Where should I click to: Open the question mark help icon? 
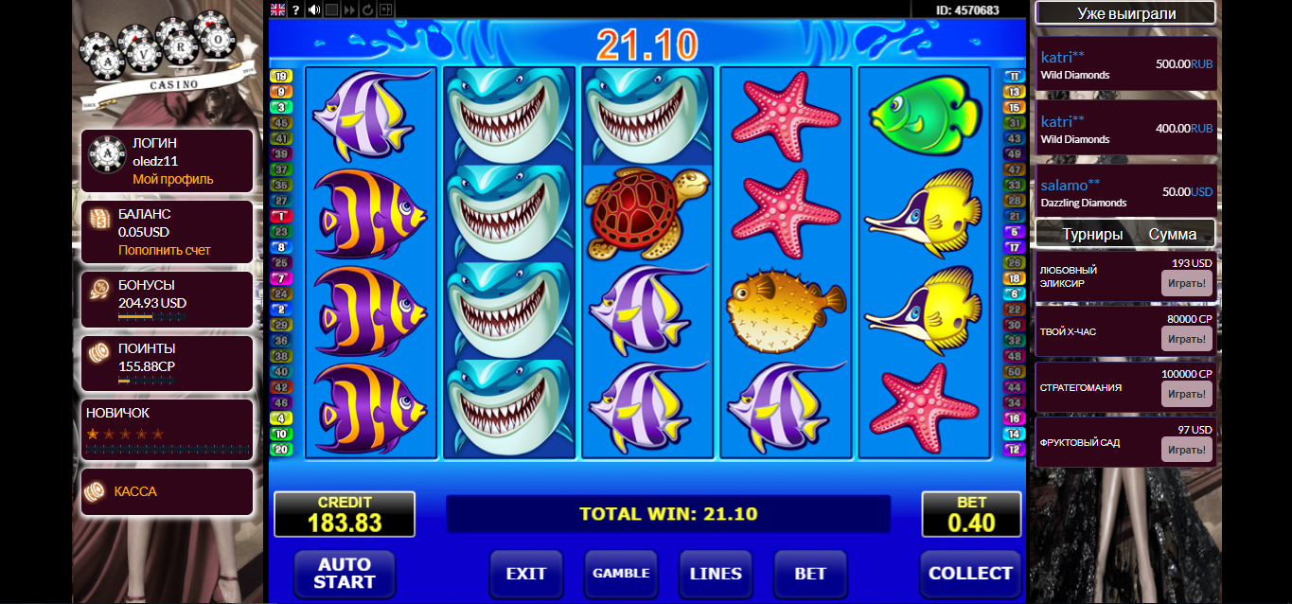click(x=295, y=9)
